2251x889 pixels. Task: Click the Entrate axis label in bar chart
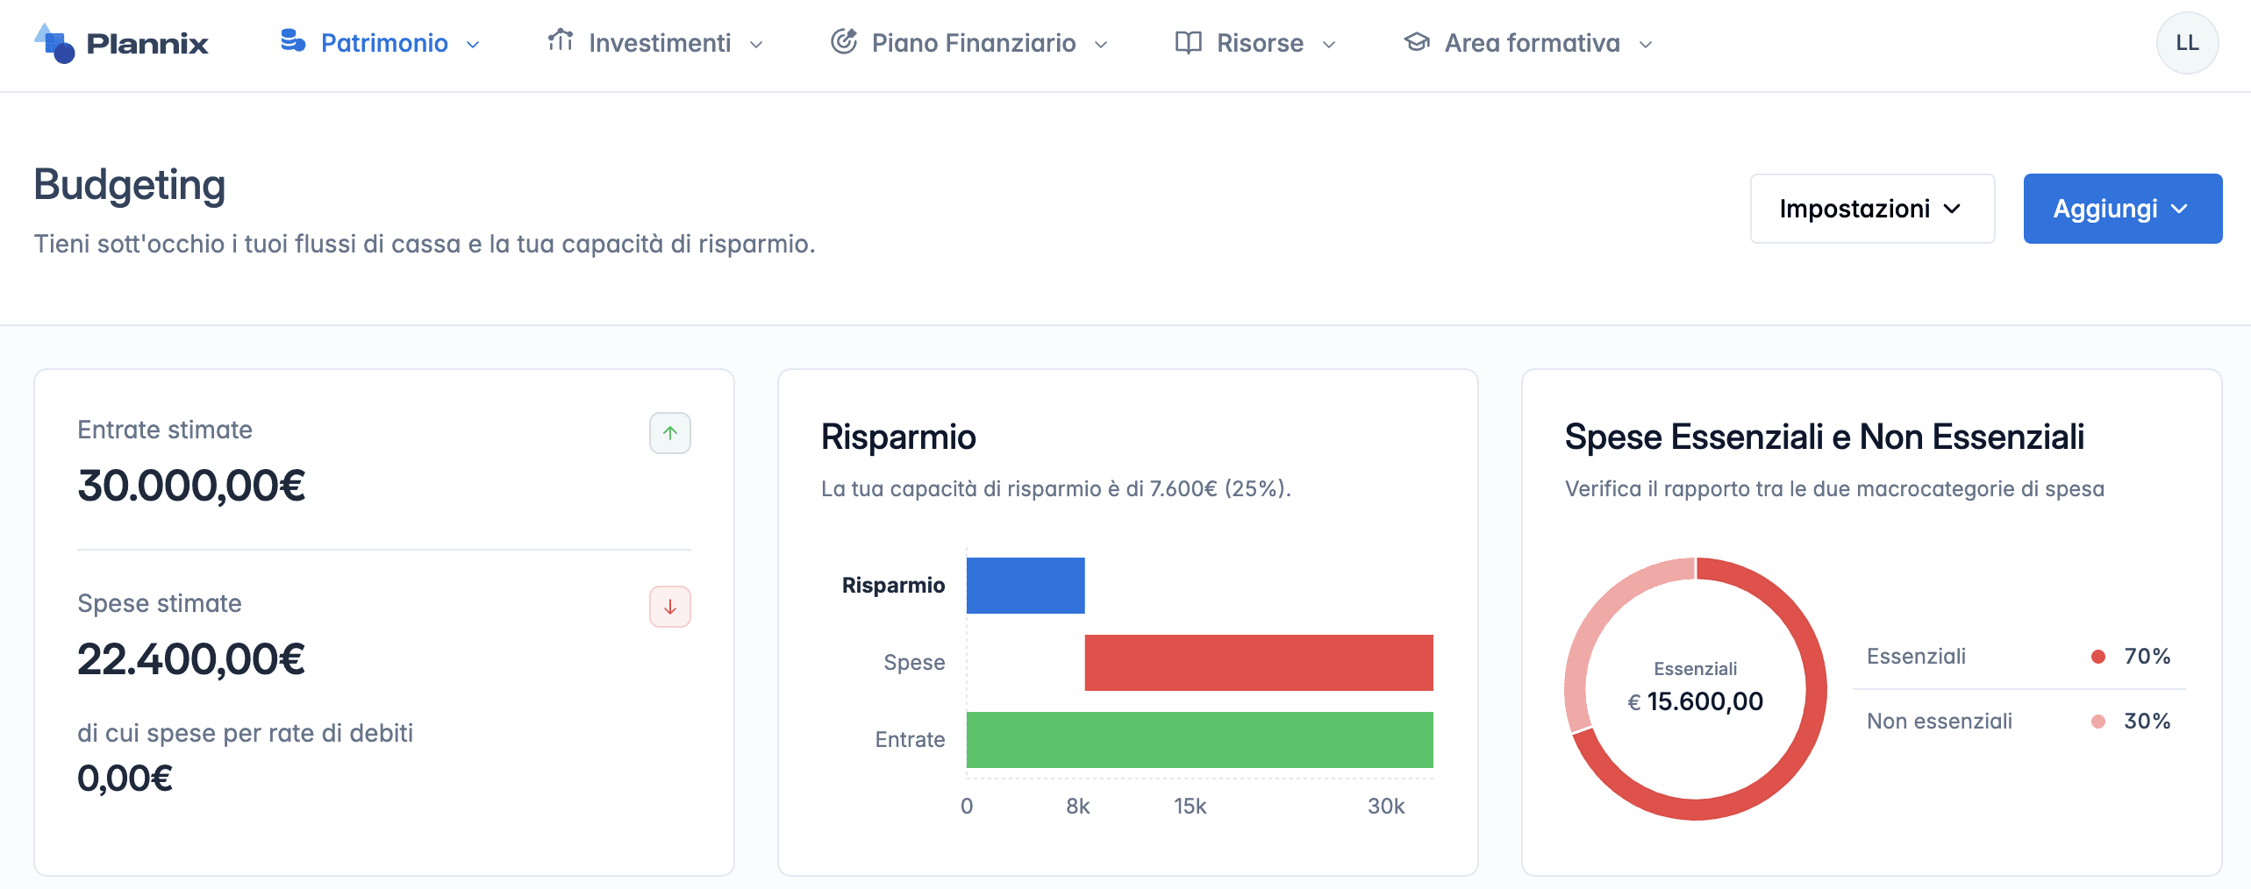(x=910, y=740)
